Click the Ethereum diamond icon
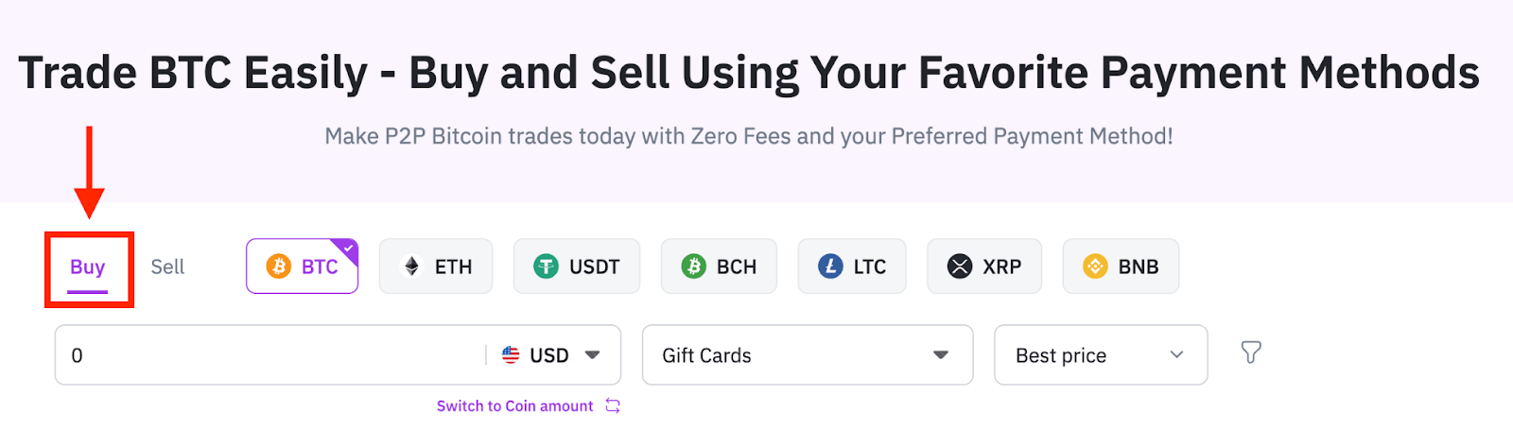The image size is (1513, 447). (411, 266)
